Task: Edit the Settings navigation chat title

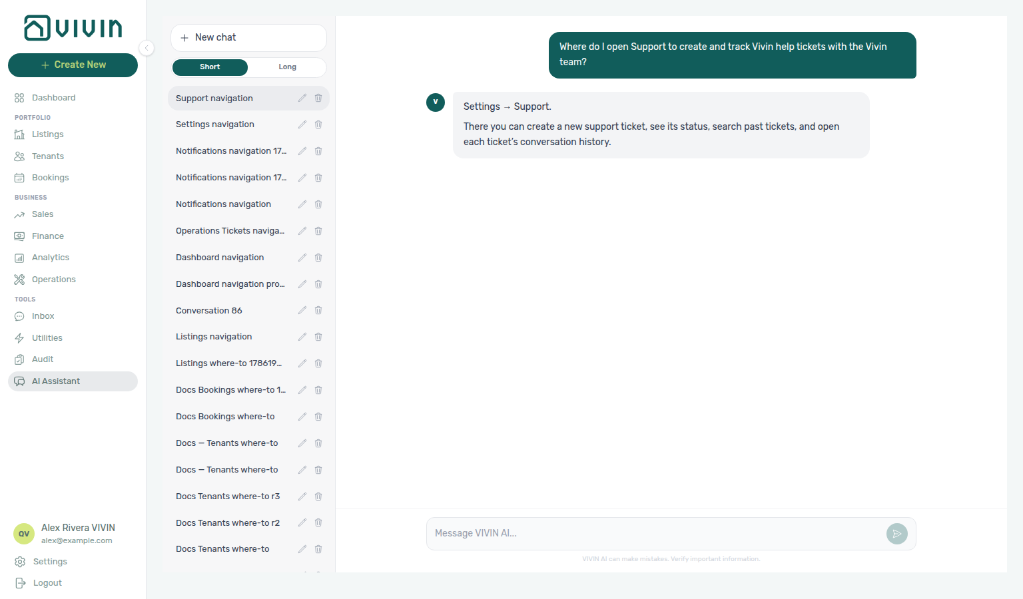Action: pos(302,124)
